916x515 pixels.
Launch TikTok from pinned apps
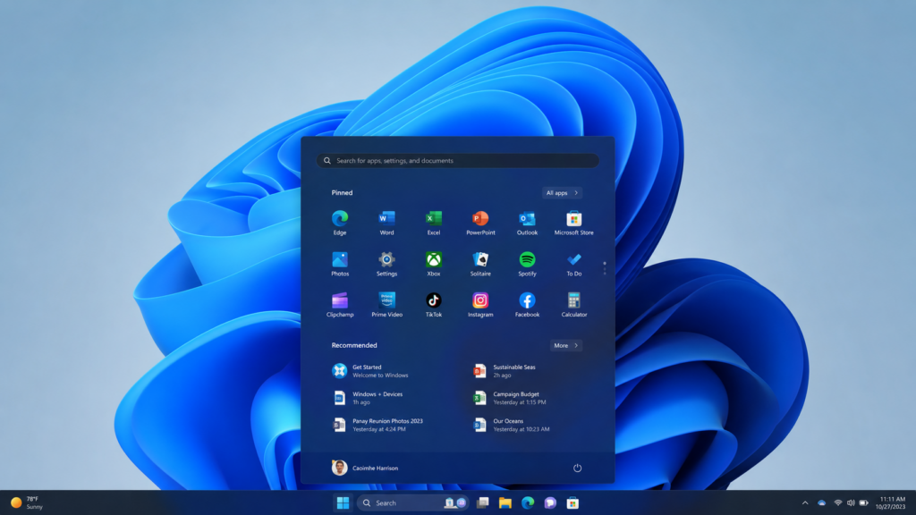click(x=434, y=304)
